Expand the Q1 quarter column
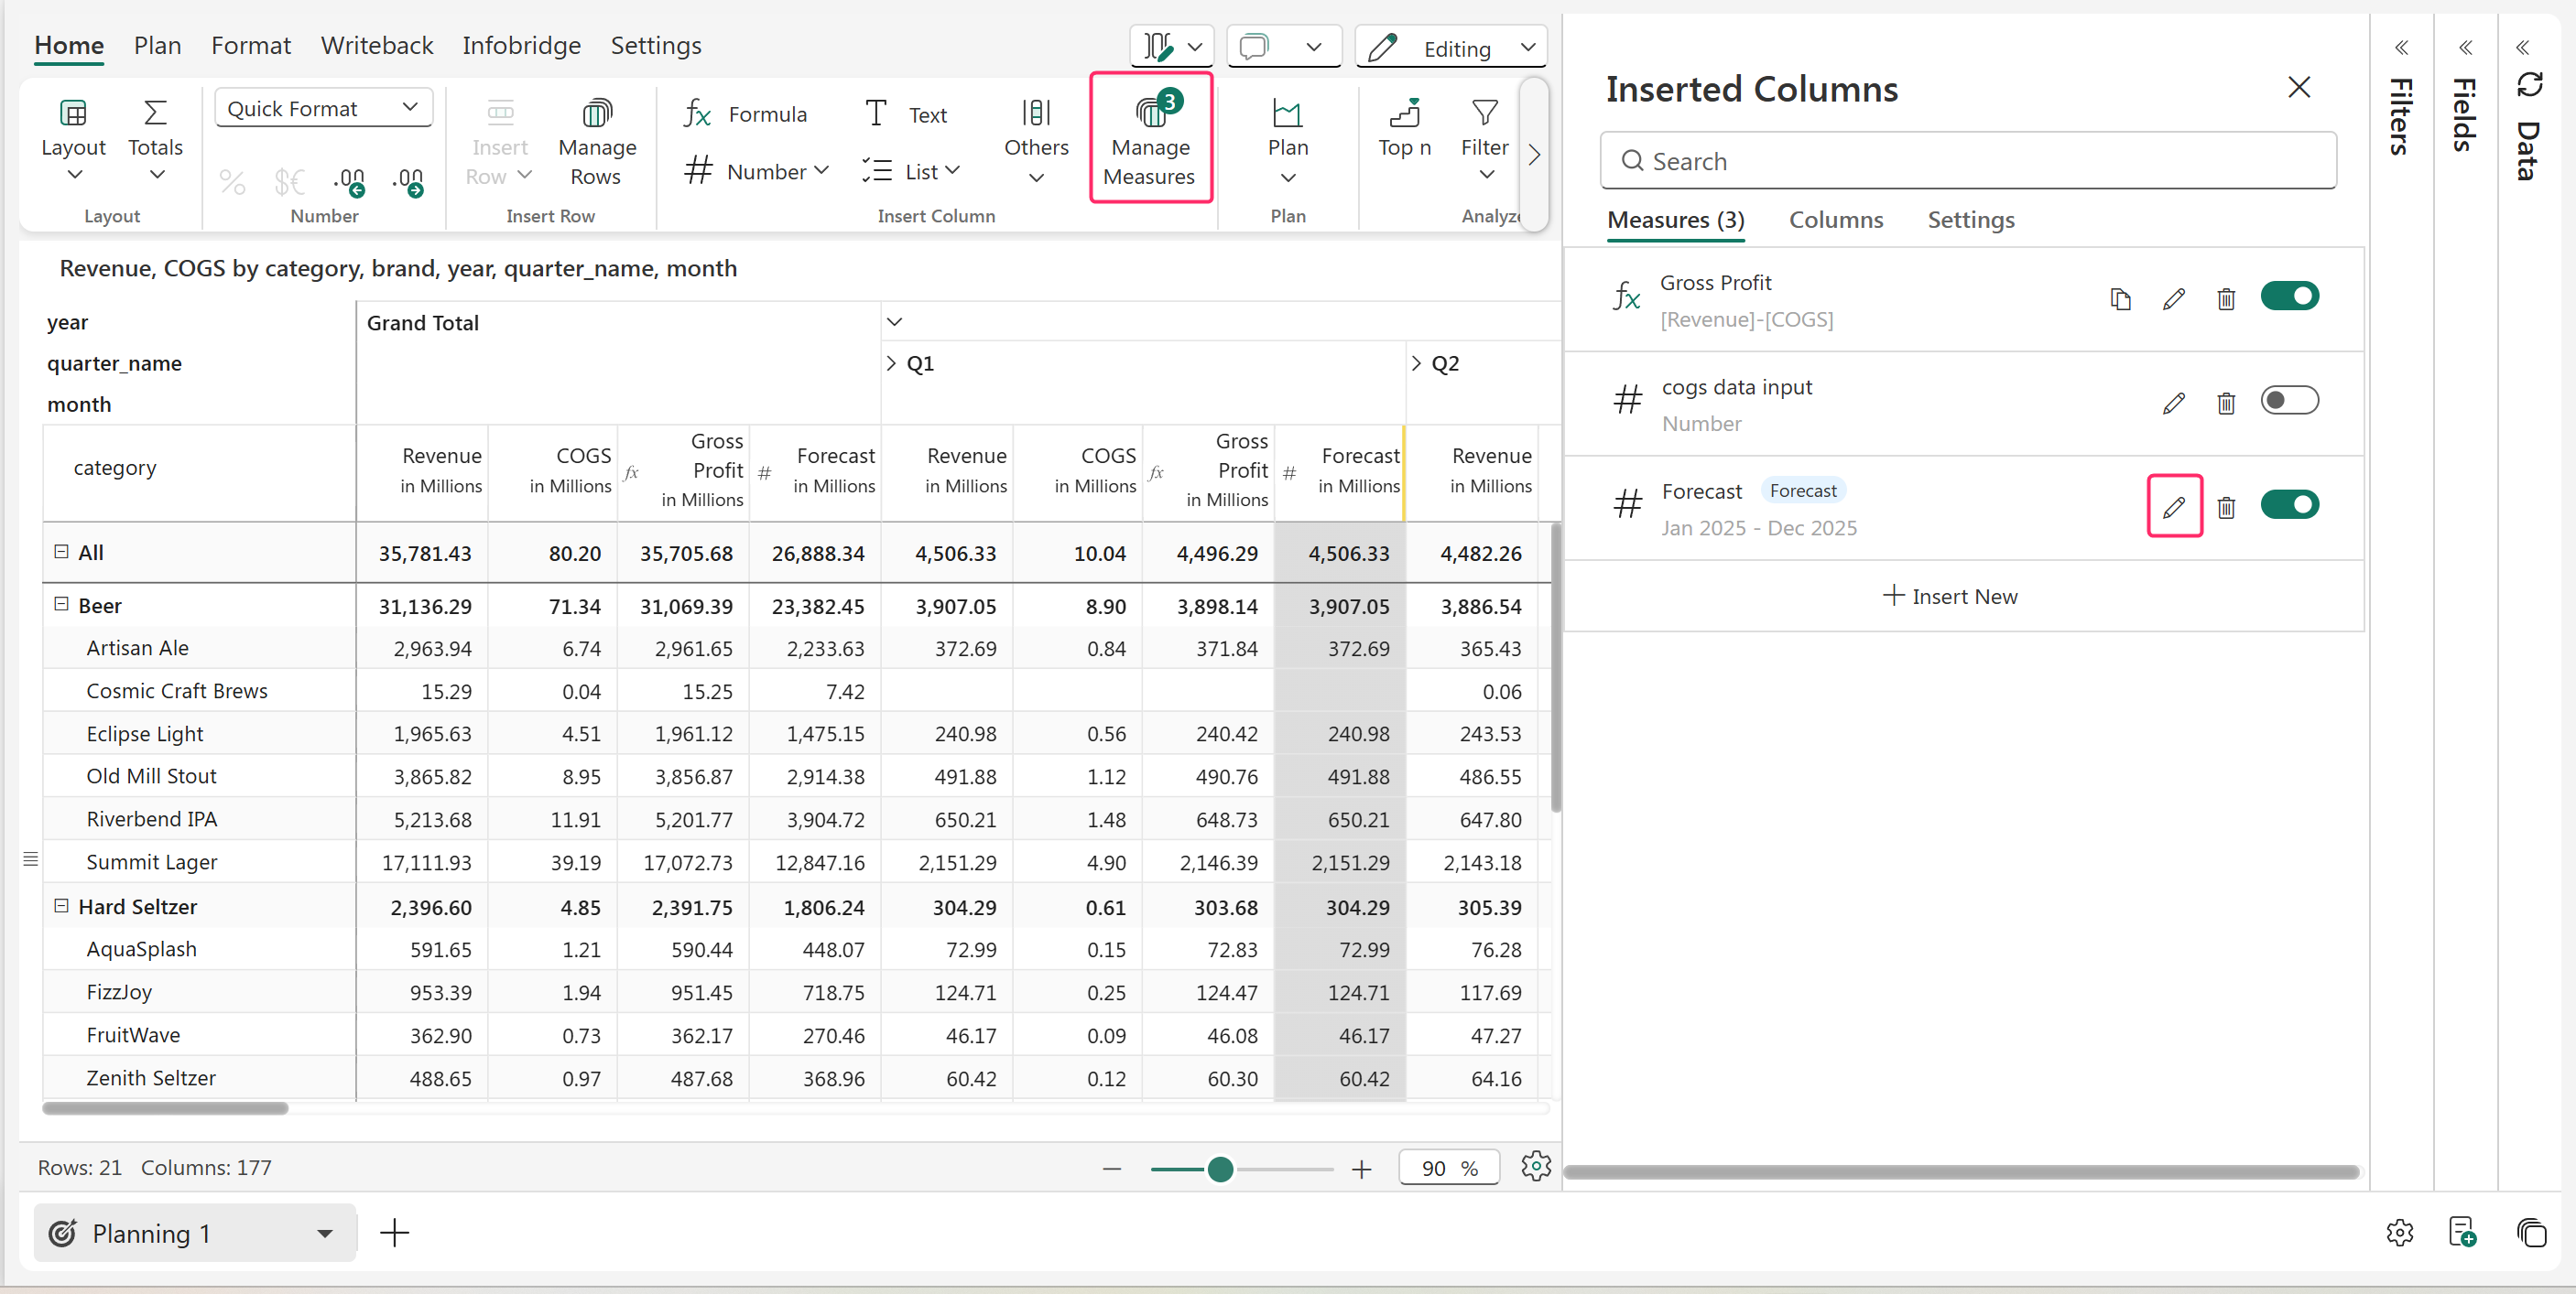The width and height of the screenshot is (2576, 1294). (891, 362)
